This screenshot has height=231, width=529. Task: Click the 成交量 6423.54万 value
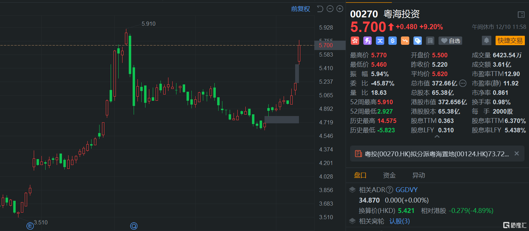[507, 55]
